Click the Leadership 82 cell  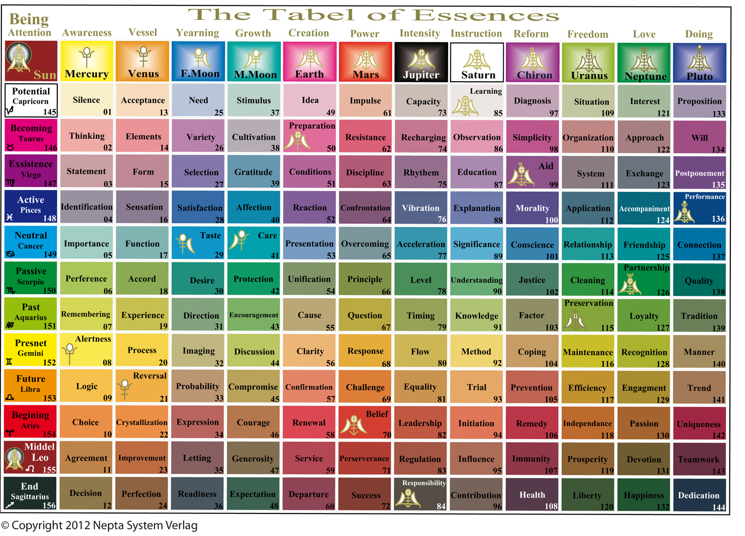[420, 423]
